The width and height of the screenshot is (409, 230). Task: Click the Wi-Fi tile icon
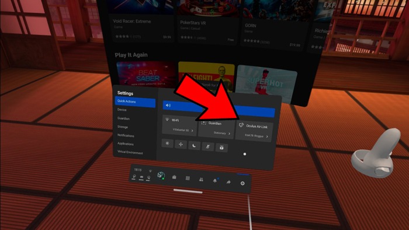[x=167, y=119]
